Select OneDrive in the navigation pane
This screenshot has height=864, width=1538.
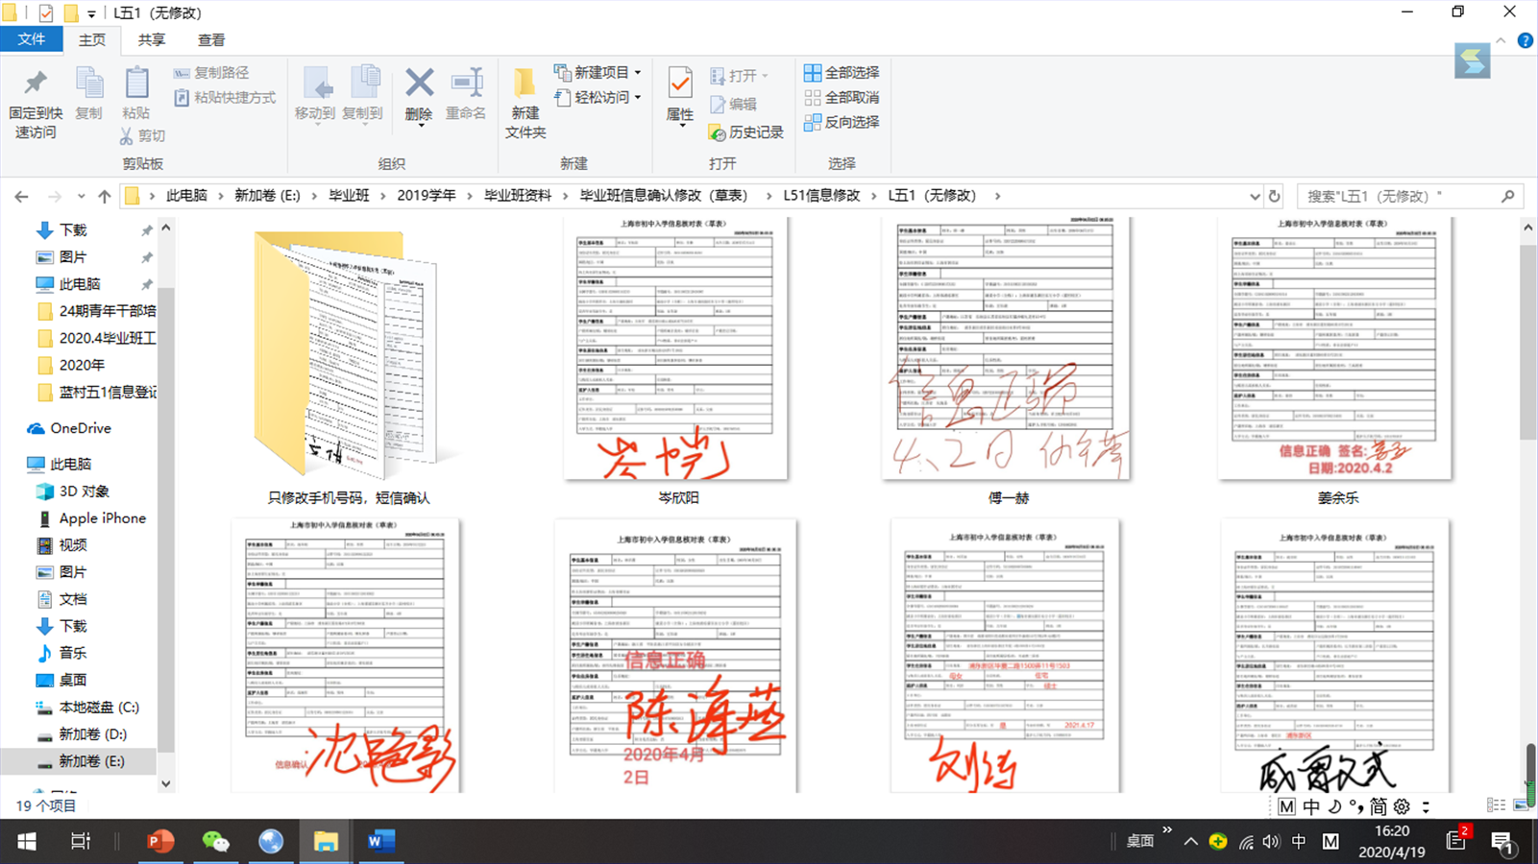tap(80, 428)
